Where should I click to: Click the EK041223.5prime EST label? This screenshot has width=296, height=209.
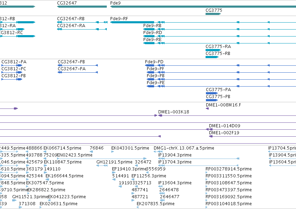(67, 197)
